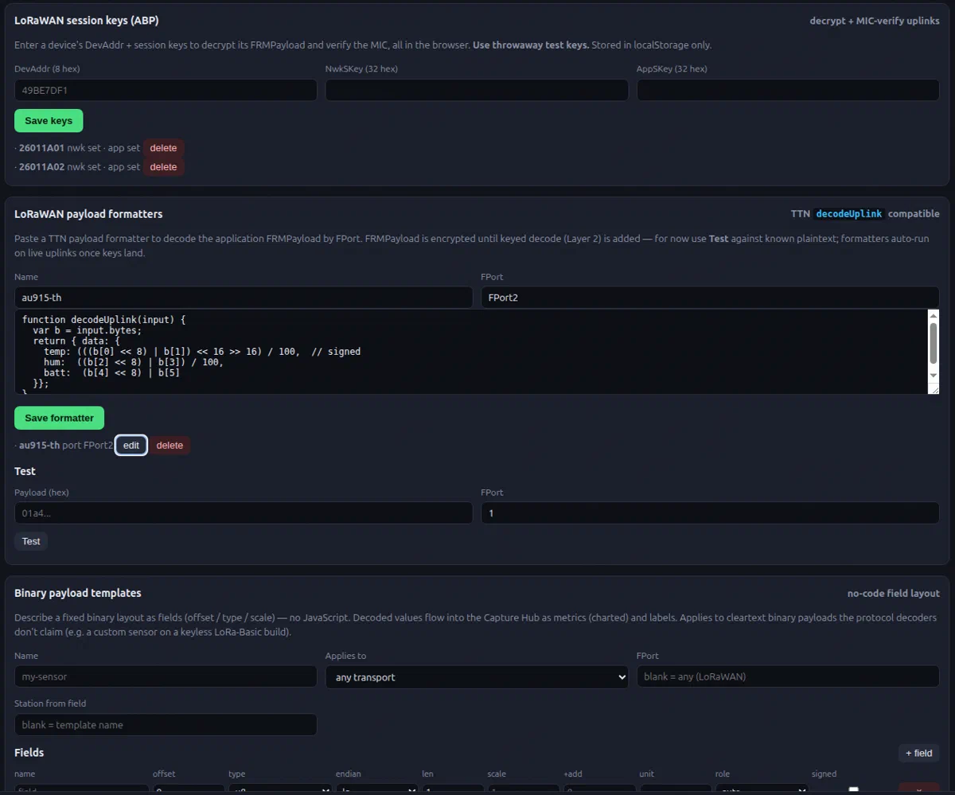Click the 26011A01 session key text

point(41,148)
